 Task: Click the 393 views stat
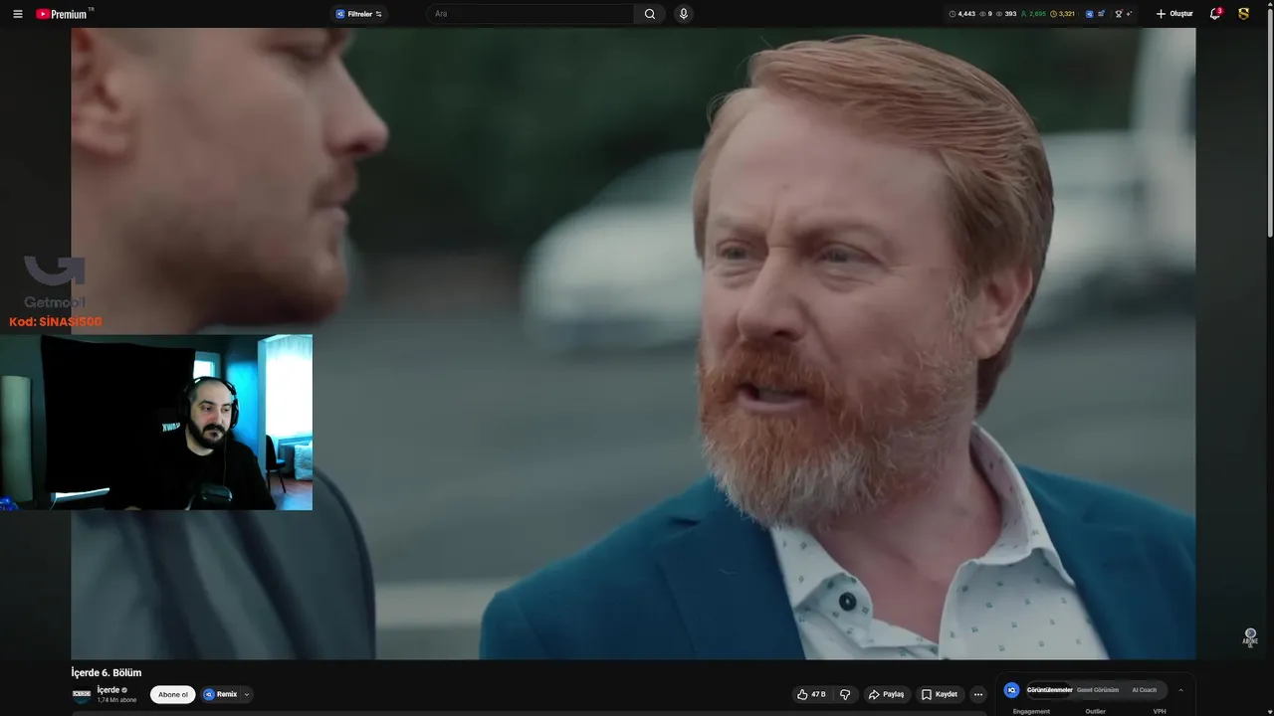tap(1006, 14)
